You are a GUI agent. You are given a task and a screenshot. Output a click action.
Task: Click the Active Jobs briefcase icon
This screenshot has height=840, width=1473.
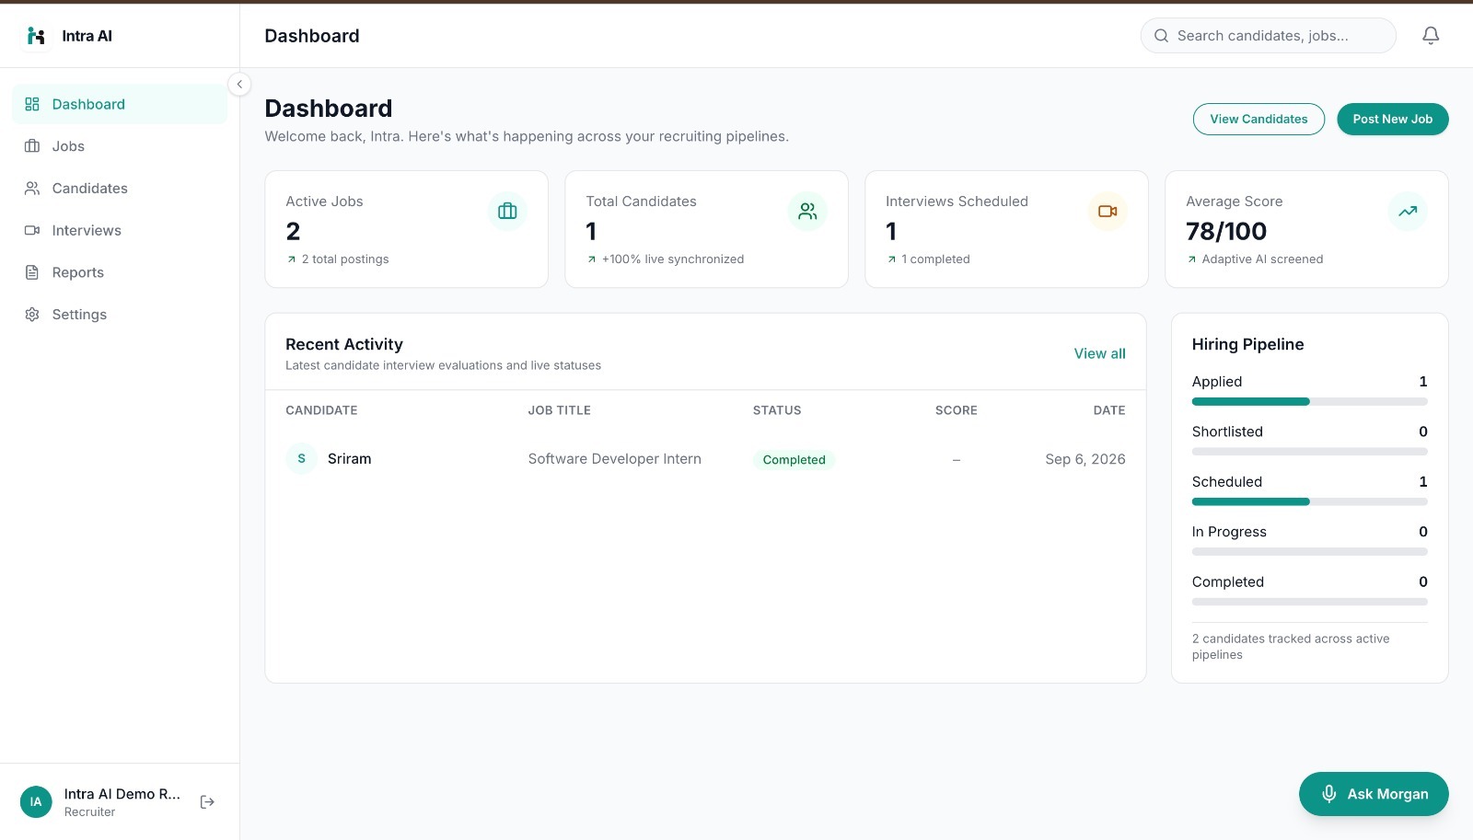click(507, 212)
